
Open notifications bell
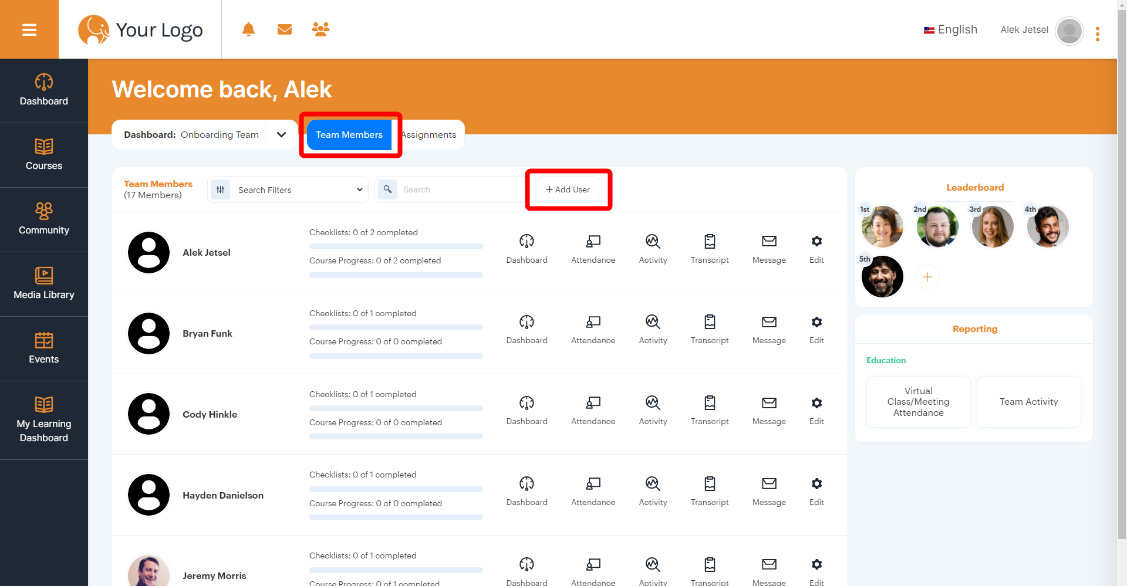248,29
